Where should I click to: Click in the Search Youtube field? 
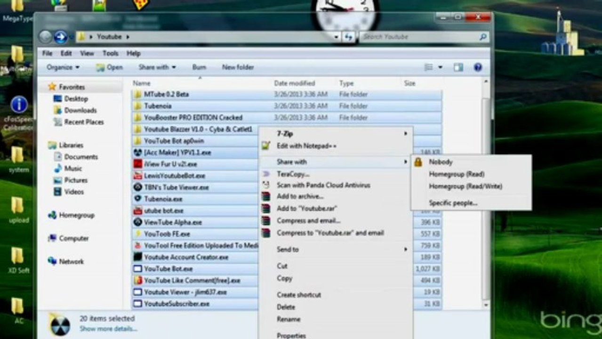[x=419, y=36]
